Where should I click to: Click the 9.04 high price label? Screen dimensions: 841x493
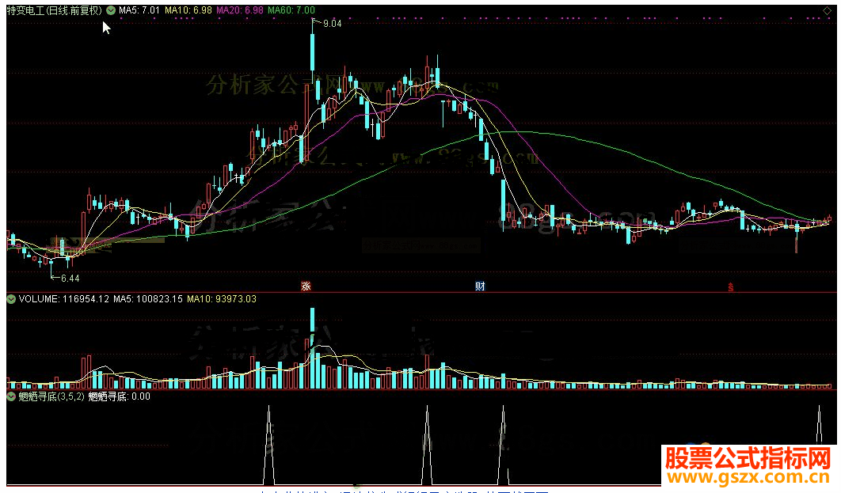(x=333, y=24)
